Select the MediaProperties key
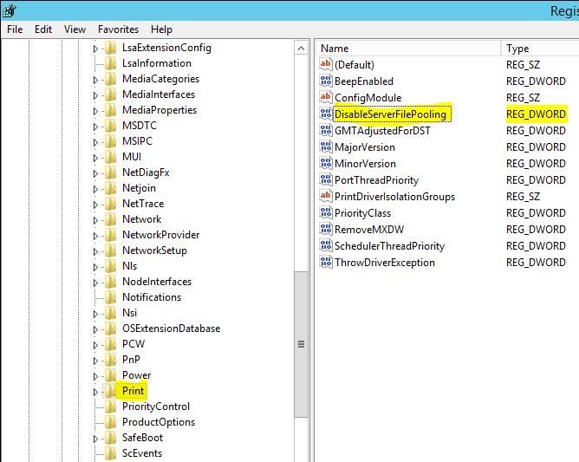 (159, 110)
